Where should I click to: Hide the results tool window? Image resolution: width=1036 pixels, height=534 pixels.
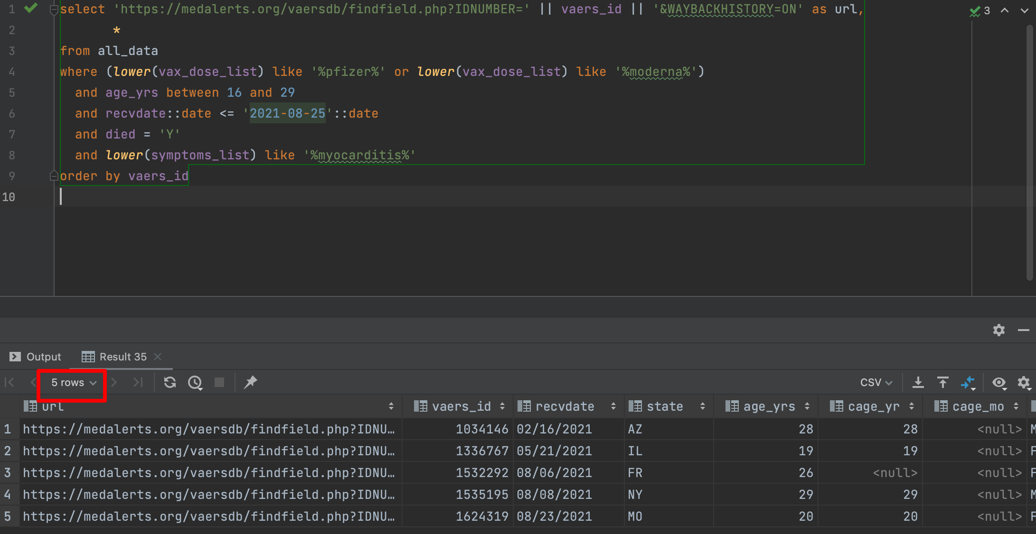1024,330
